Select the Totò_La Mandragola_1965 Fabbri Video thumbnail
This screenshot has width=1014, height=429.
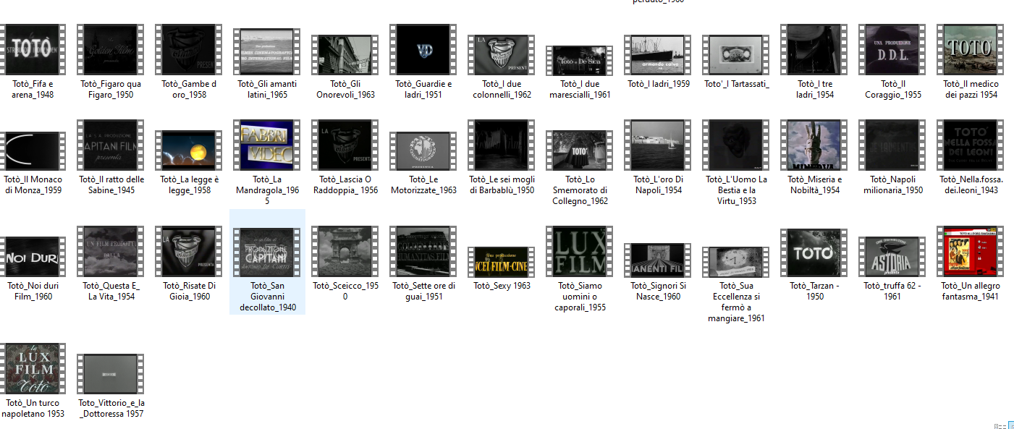click(267, 145)
